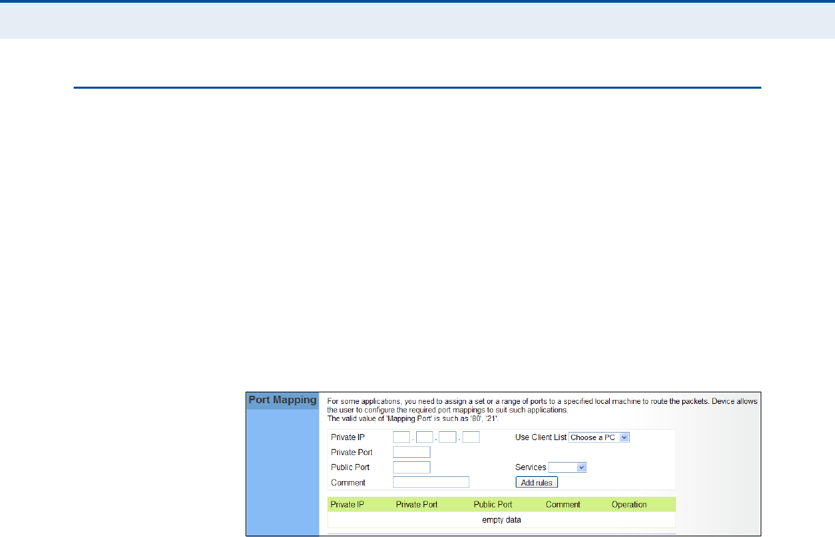Focus the third Private IP octet field
835x537 pixels.
(448, 437)
